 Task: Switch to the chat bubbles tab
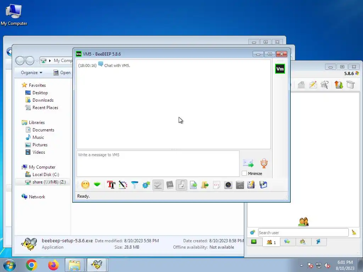pyautogui.click(x=287, y=242)
